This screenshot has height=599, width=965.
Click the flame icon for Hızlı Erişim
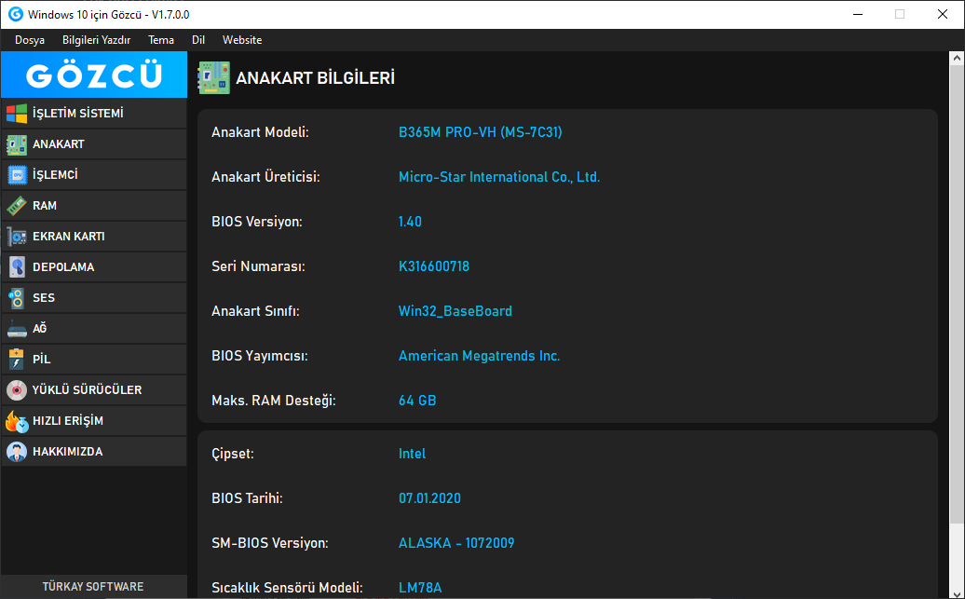coord(17,421)
